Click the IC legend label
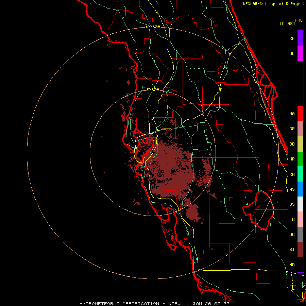This screenshot has height=306, width=306. coord(292,220)
